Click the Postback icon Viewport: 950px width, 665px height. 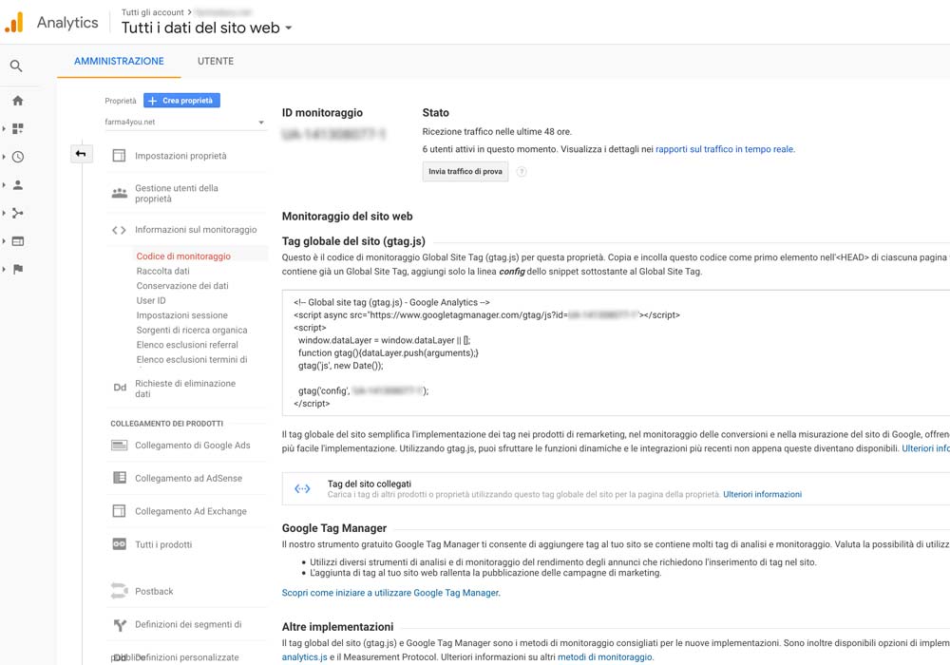[120, 591]
